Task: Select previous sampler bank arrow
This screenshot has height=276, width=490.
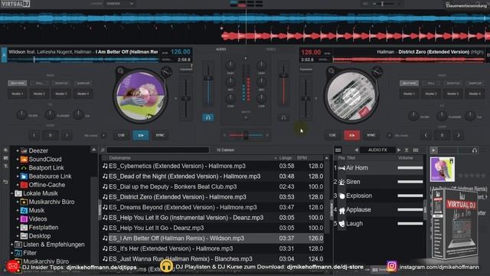Action: pos(356,150)
